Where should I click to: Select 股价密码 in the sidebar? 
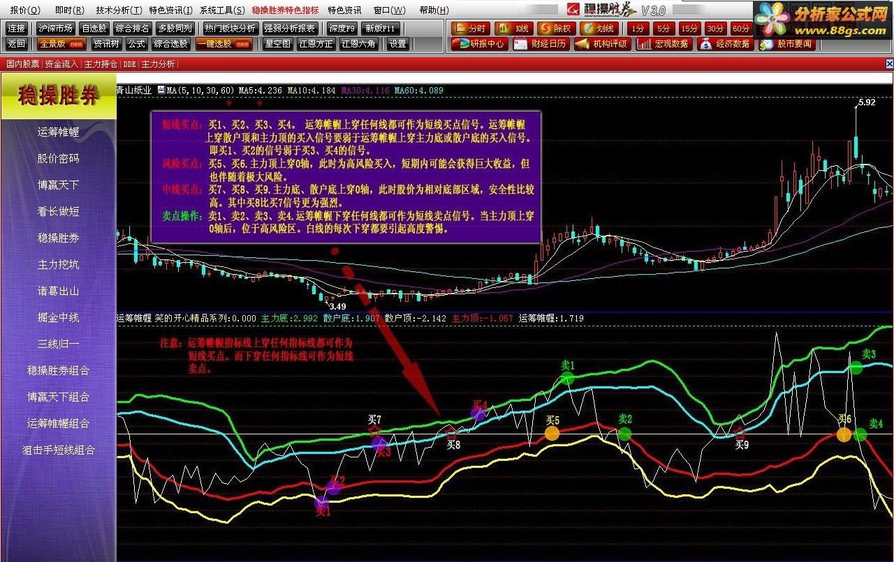pyautogui.click(x=58, y=158)
